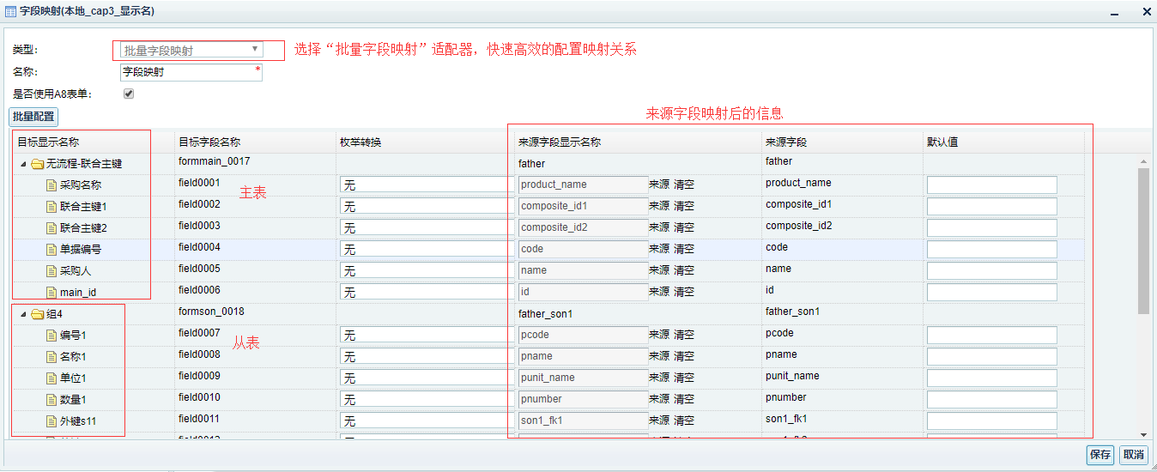This screenshot has height=472, width=1157.
Task: Open the 枚举转换 dropdown for field0010
Action: (427, 399)
